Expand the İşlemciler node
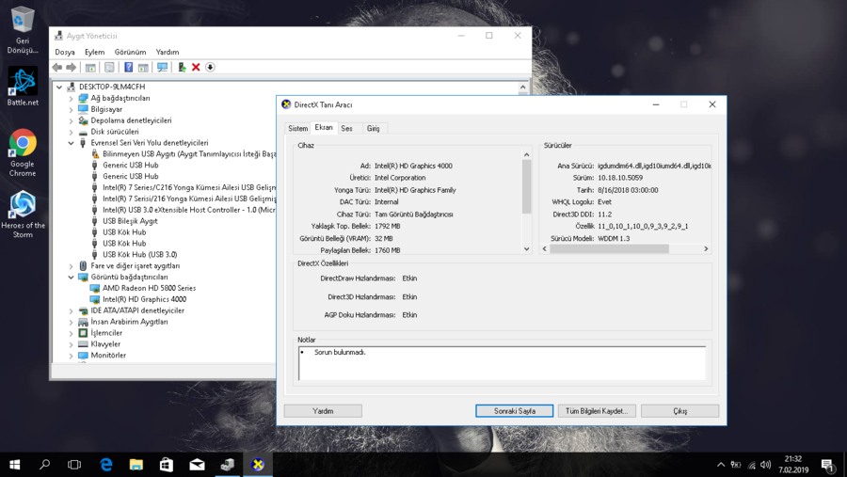The image size is (847, 477). coord(71,333)
